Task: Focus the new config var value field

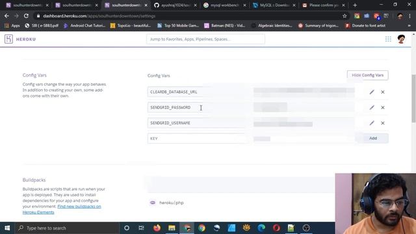Action: click(x=304, y=138)
